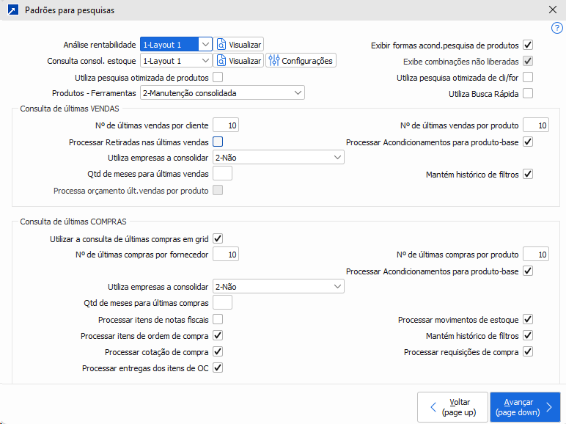Viewport: 566px width, 424px height.
Task: Open Consulta consol. estoque layout dropdown
Action: [205, 61]
